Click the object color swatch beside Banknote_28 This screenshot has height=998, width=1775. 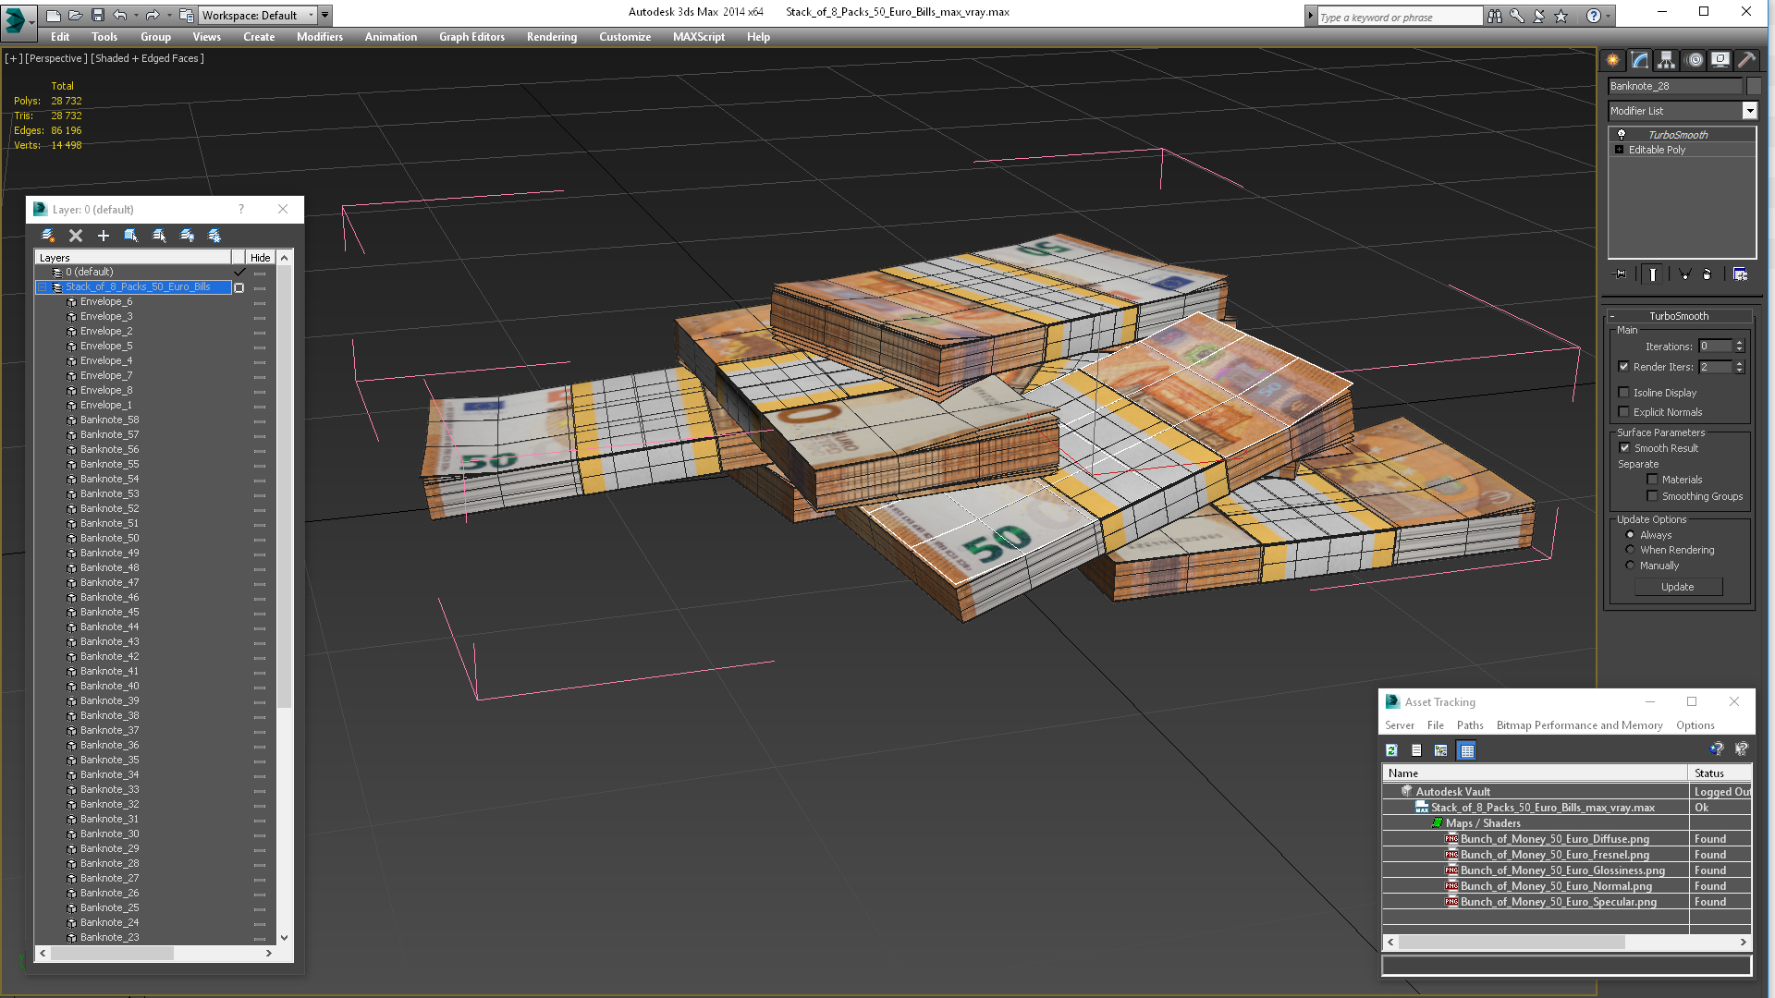click(1754, 86)
